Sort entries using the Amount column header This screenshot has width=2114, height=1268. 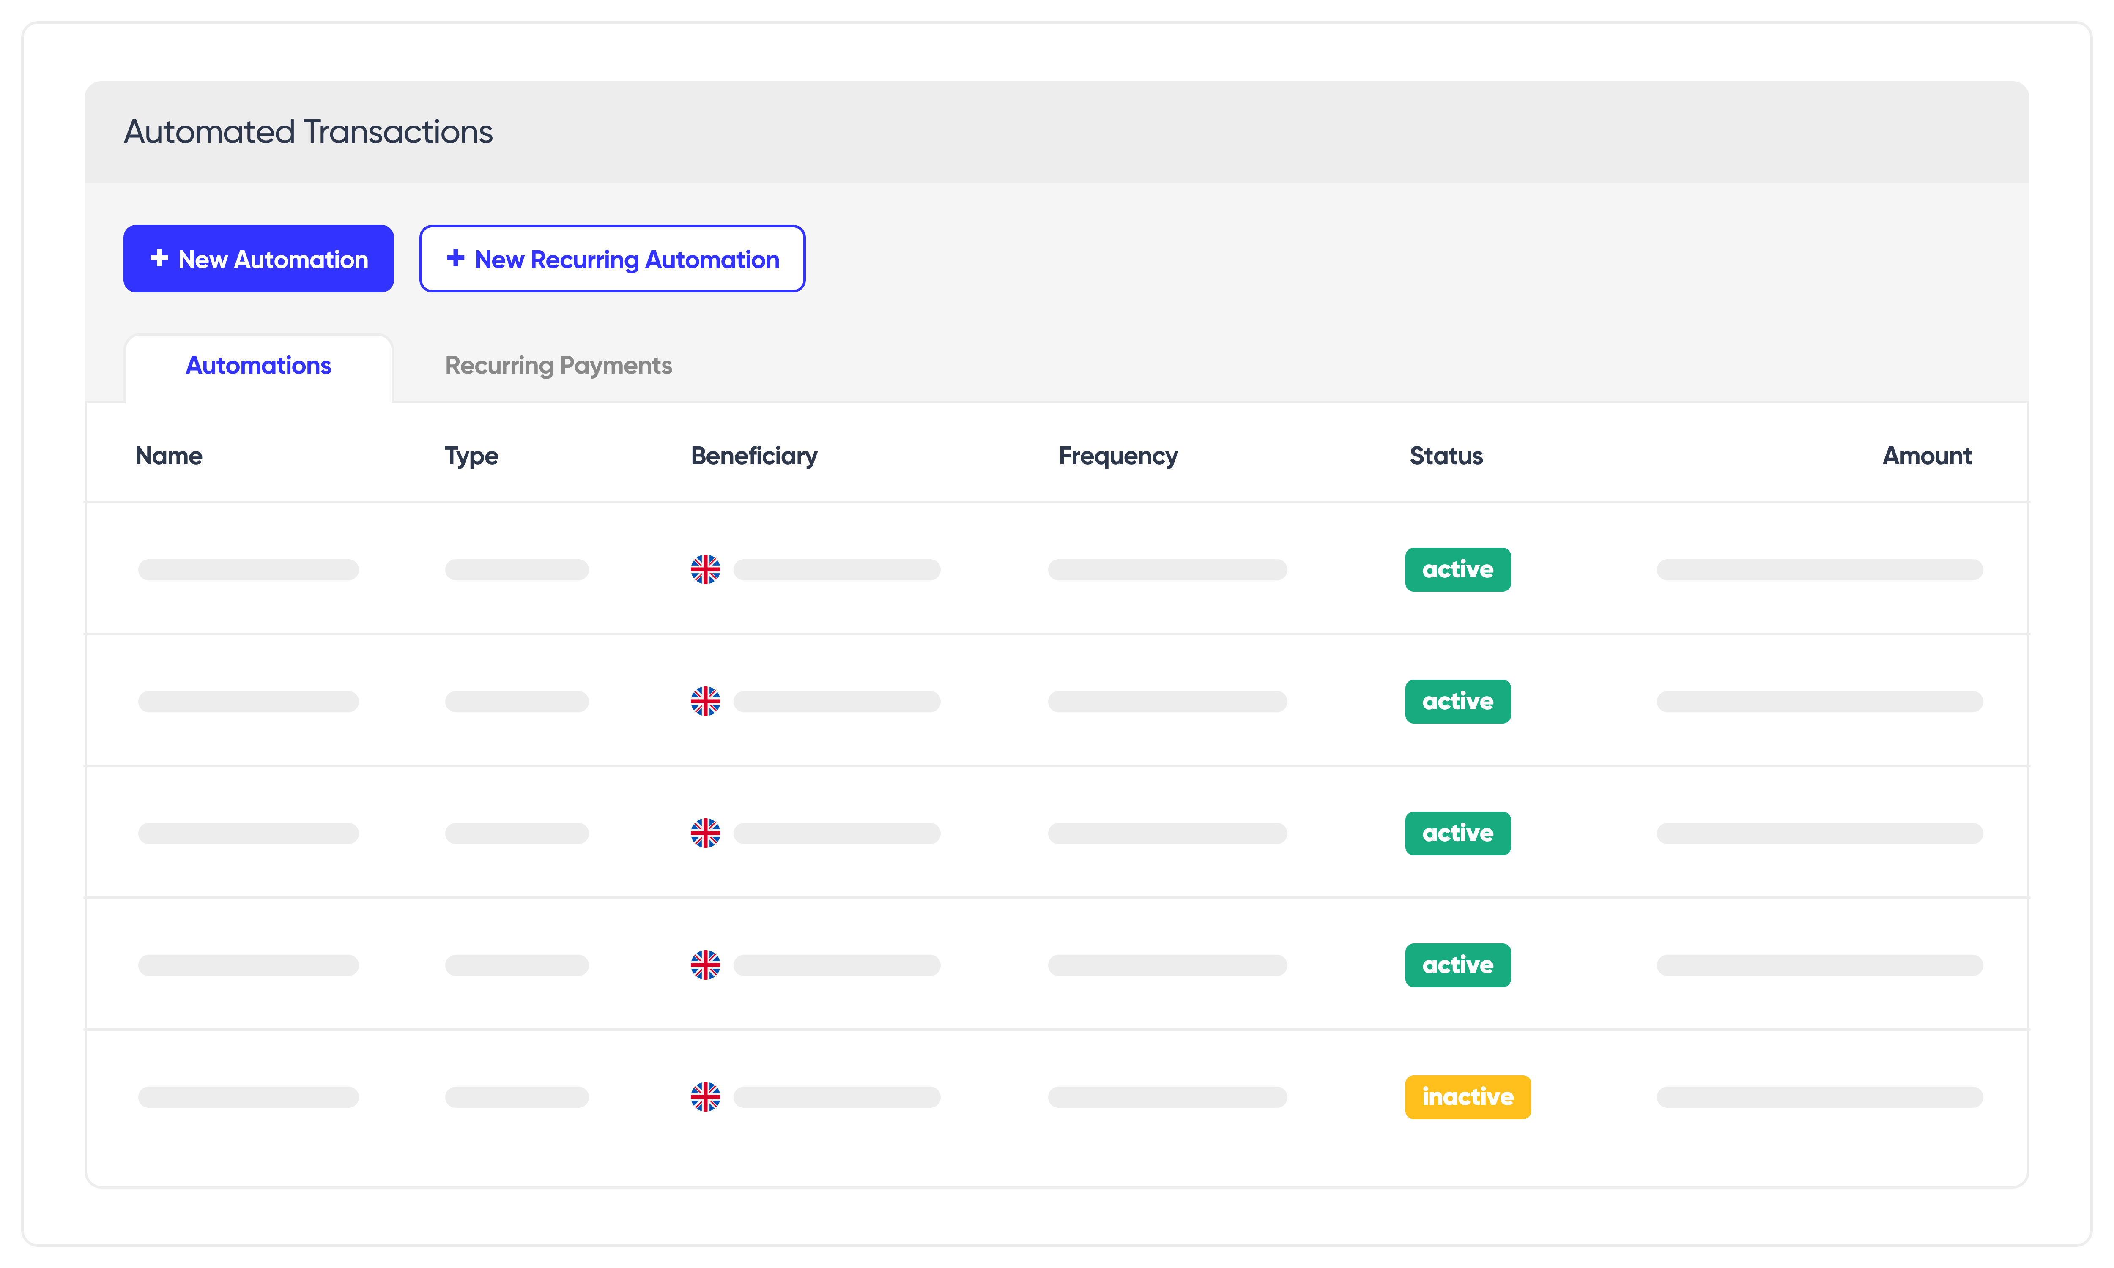point(1926,455)
